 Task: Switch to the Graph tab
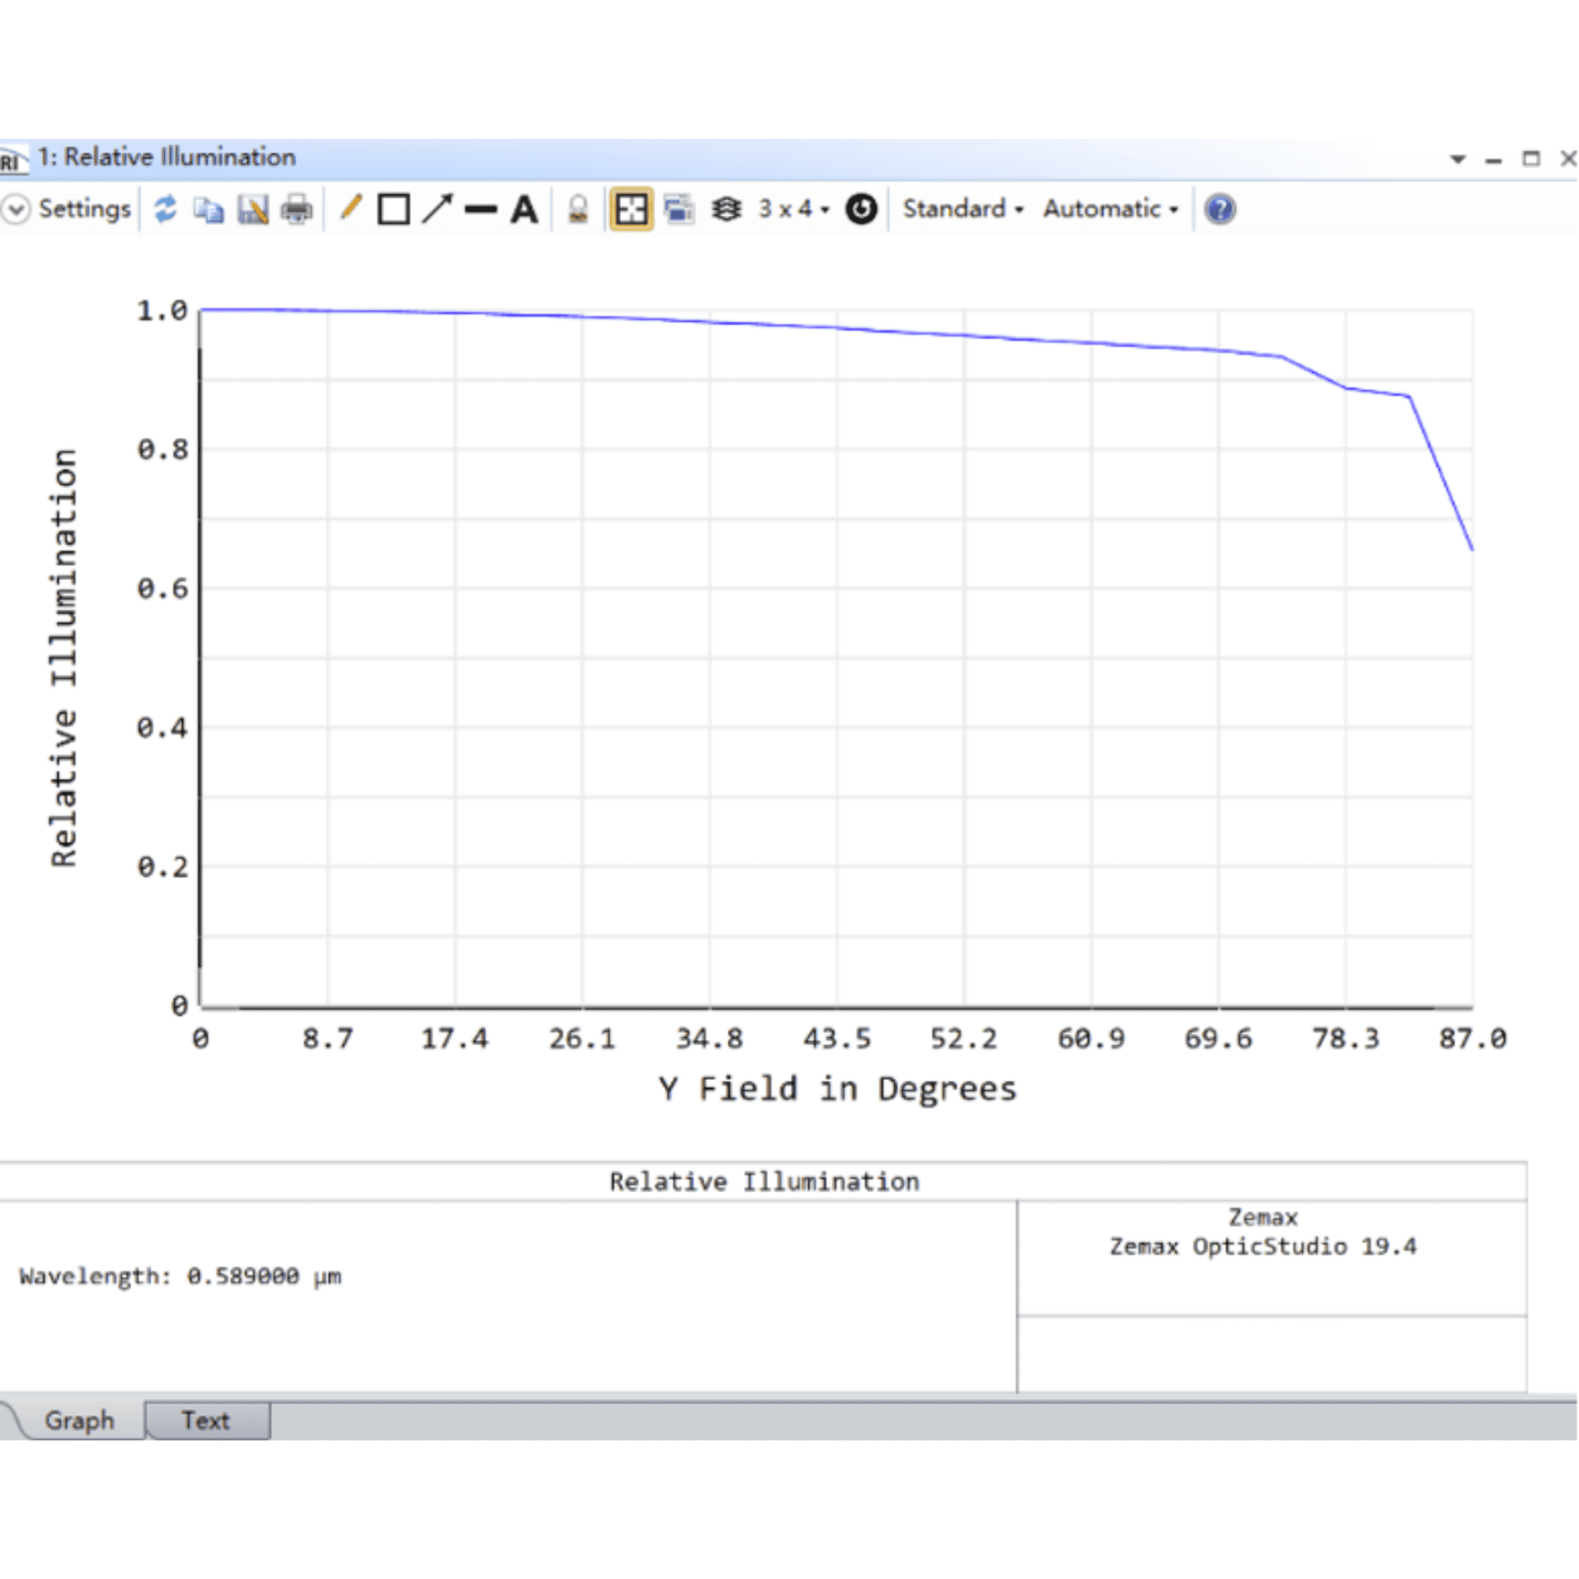pyautogui.click(x=79, y=1420)
